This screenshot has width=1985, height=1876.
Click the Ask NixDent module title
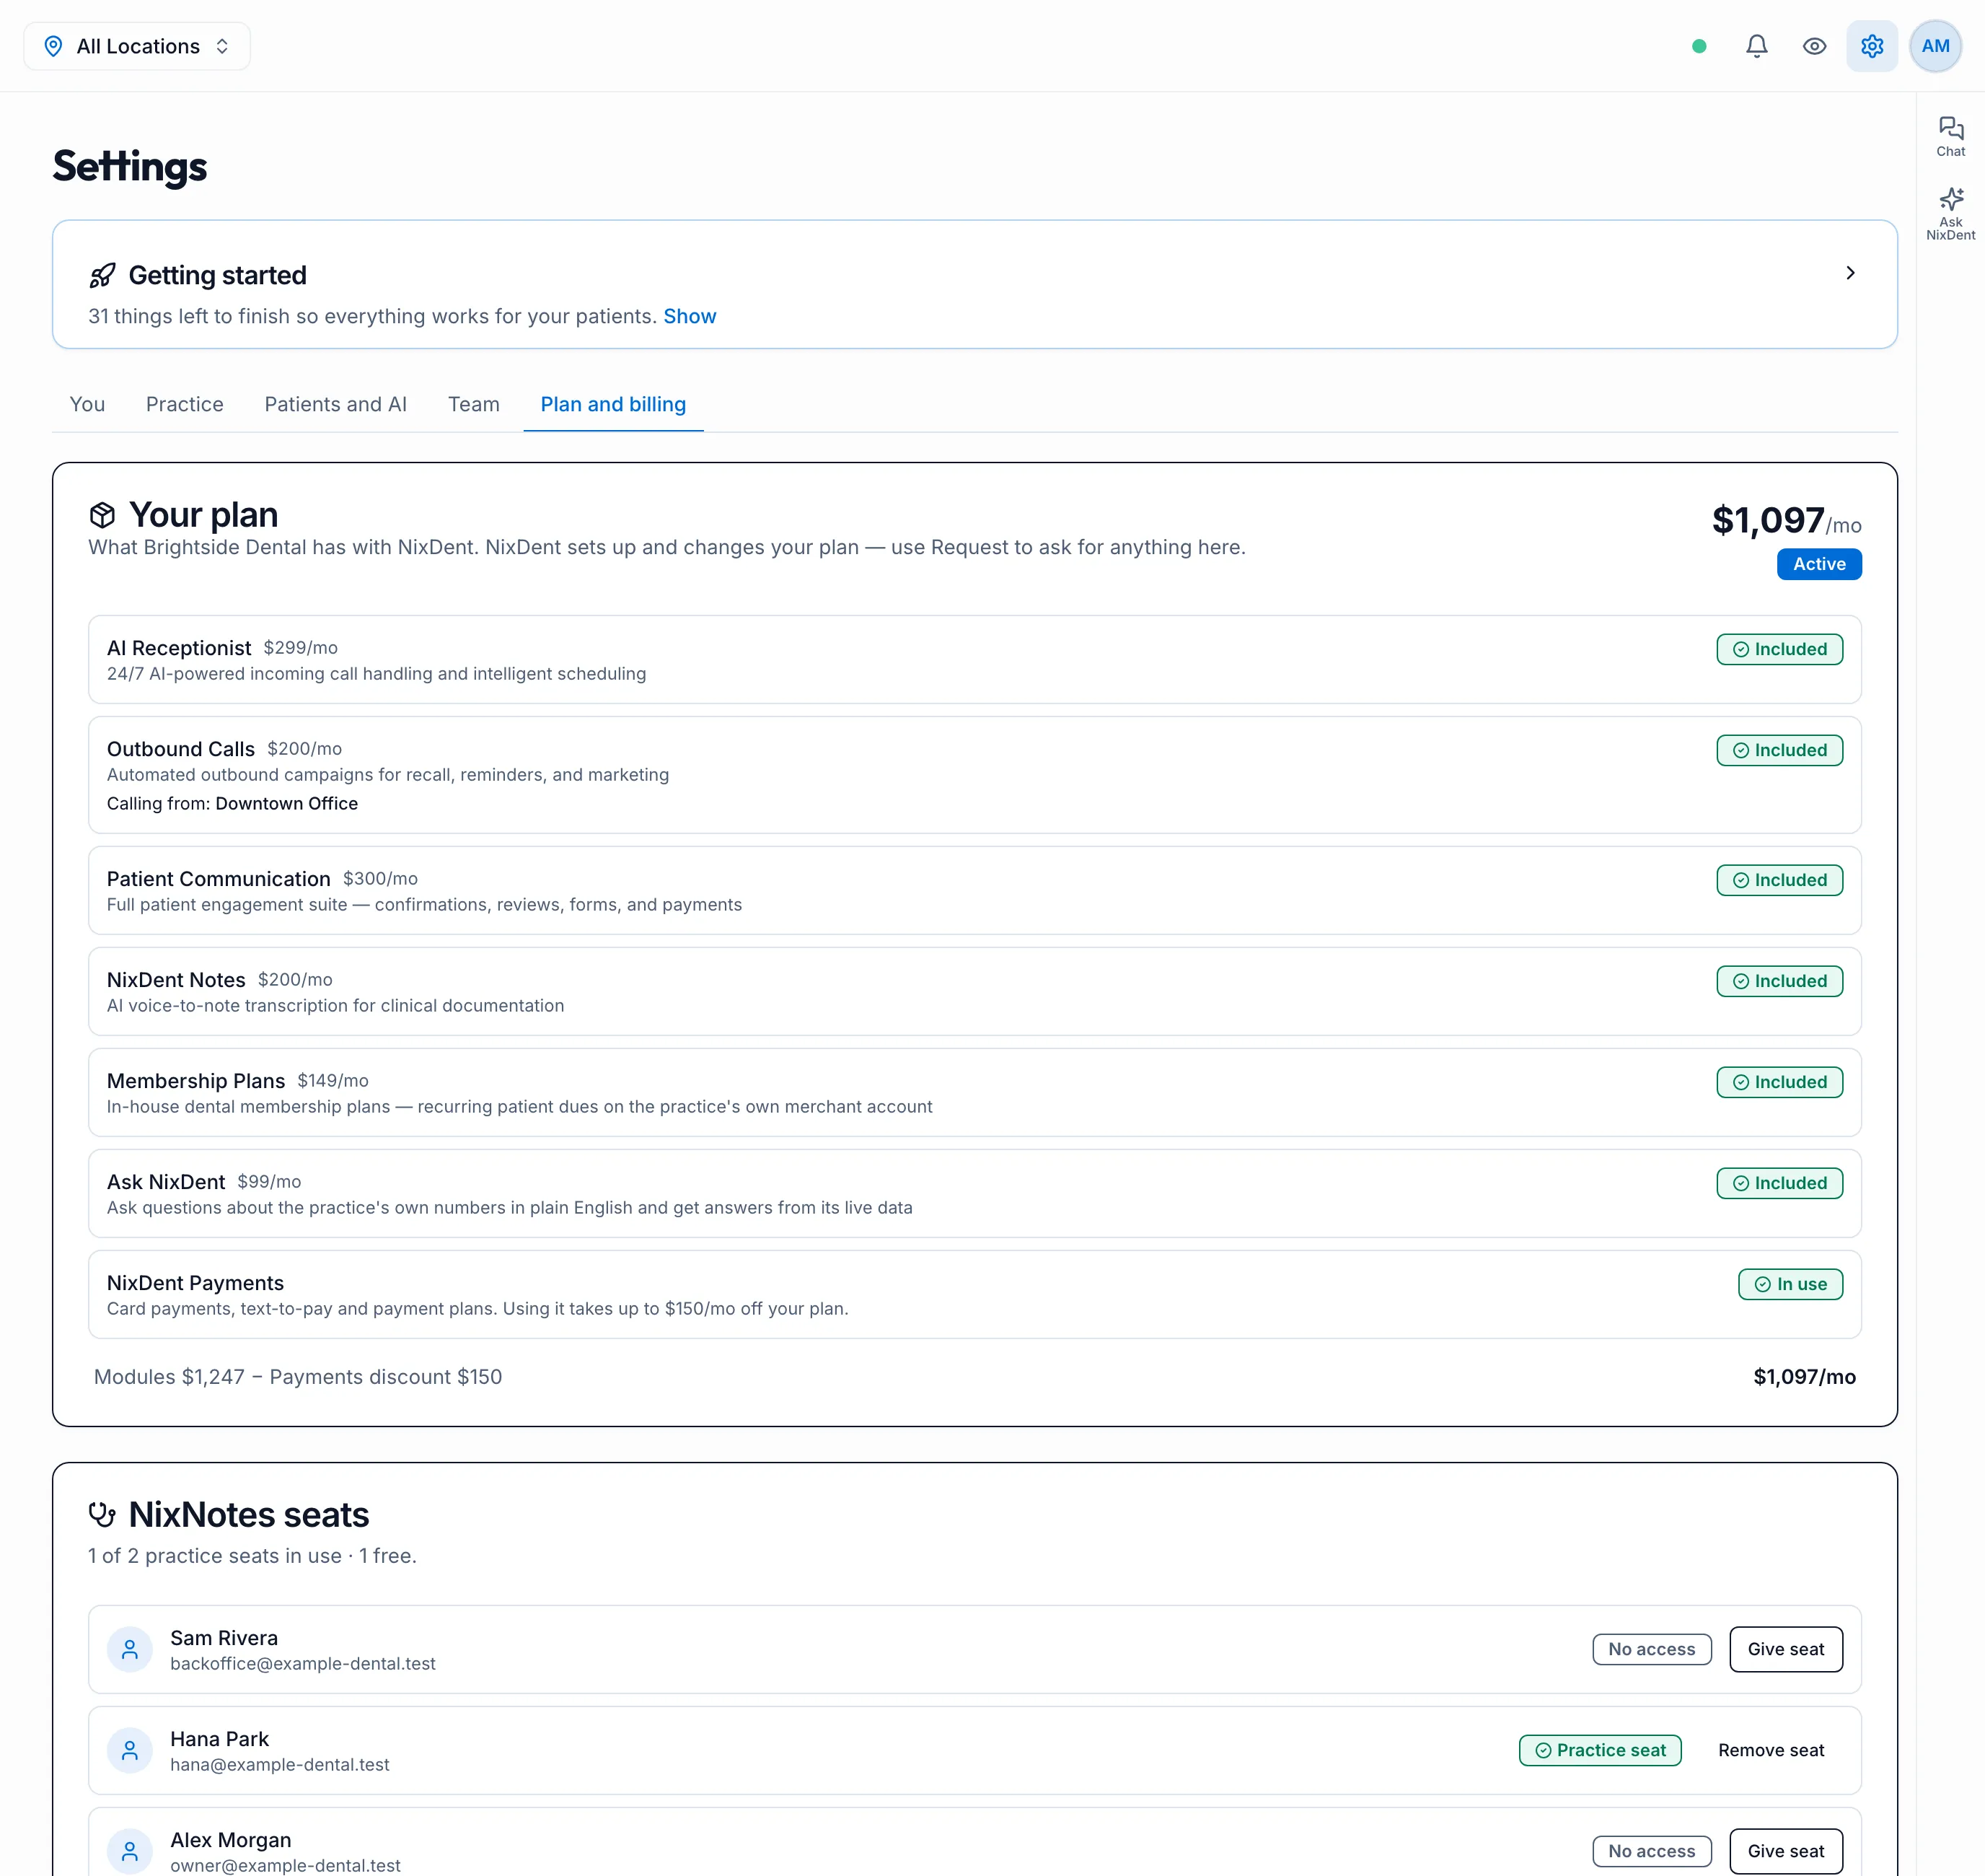pyautogui.click(x=166, y=1182)
